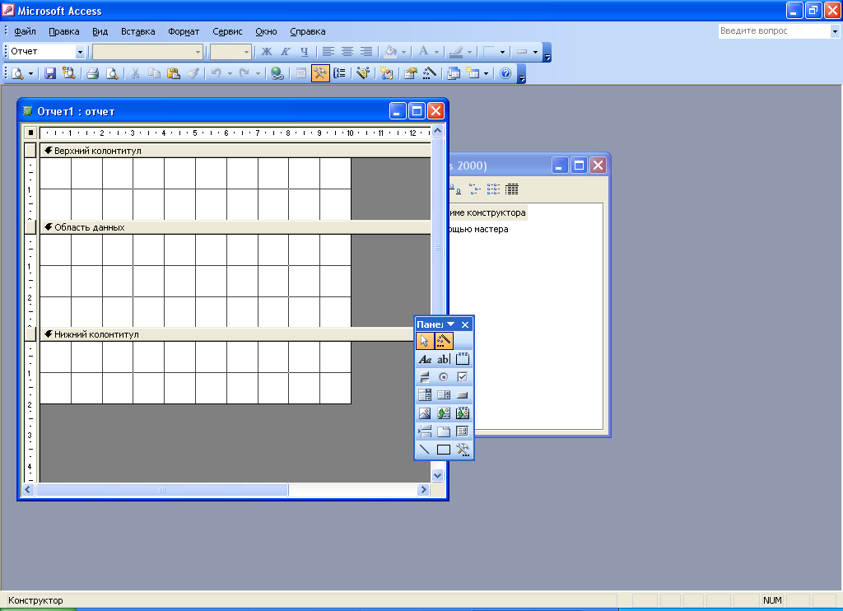
Task: Click the Print icon in toolbar
Action: pos(92,73)
